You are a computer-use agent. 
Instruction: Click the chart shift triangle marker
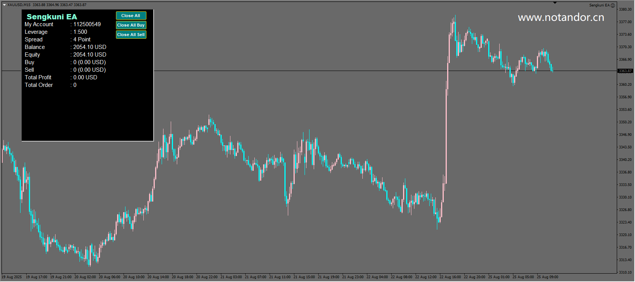pos(555,3)
